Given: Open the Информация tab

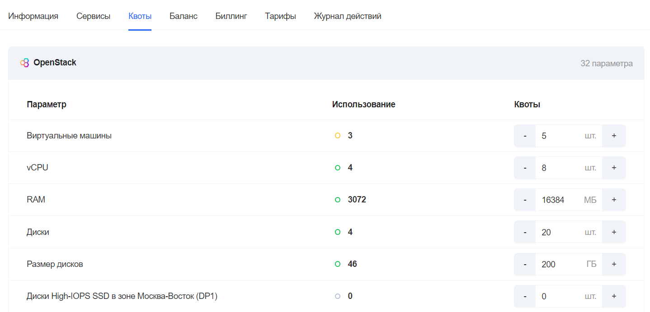Looking at the screenshot, I should 33,16.
